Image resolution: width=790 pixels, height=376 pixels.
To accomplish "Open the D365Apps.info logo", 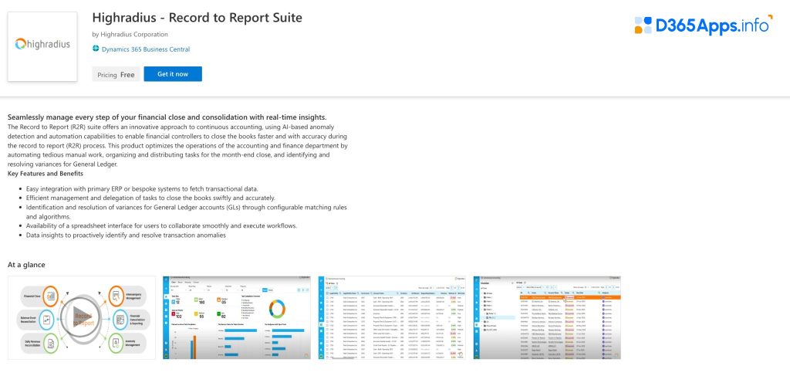I will pyautogui.click(x=703, y=25).
